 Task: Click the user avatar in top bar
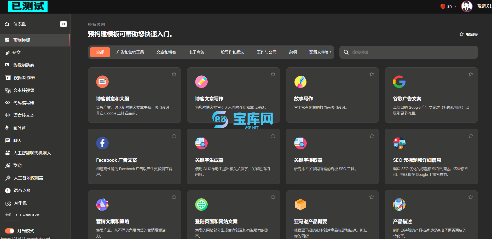point(467,6)
